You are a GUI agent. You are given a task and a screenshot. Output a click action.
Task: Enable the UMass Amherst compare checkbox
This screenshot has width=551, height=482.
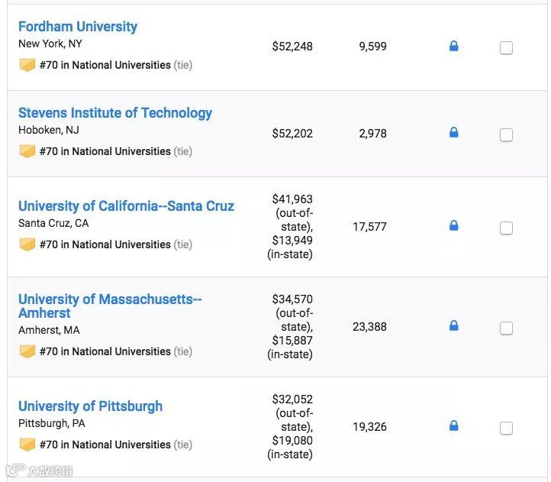click(x=506, y=328)
